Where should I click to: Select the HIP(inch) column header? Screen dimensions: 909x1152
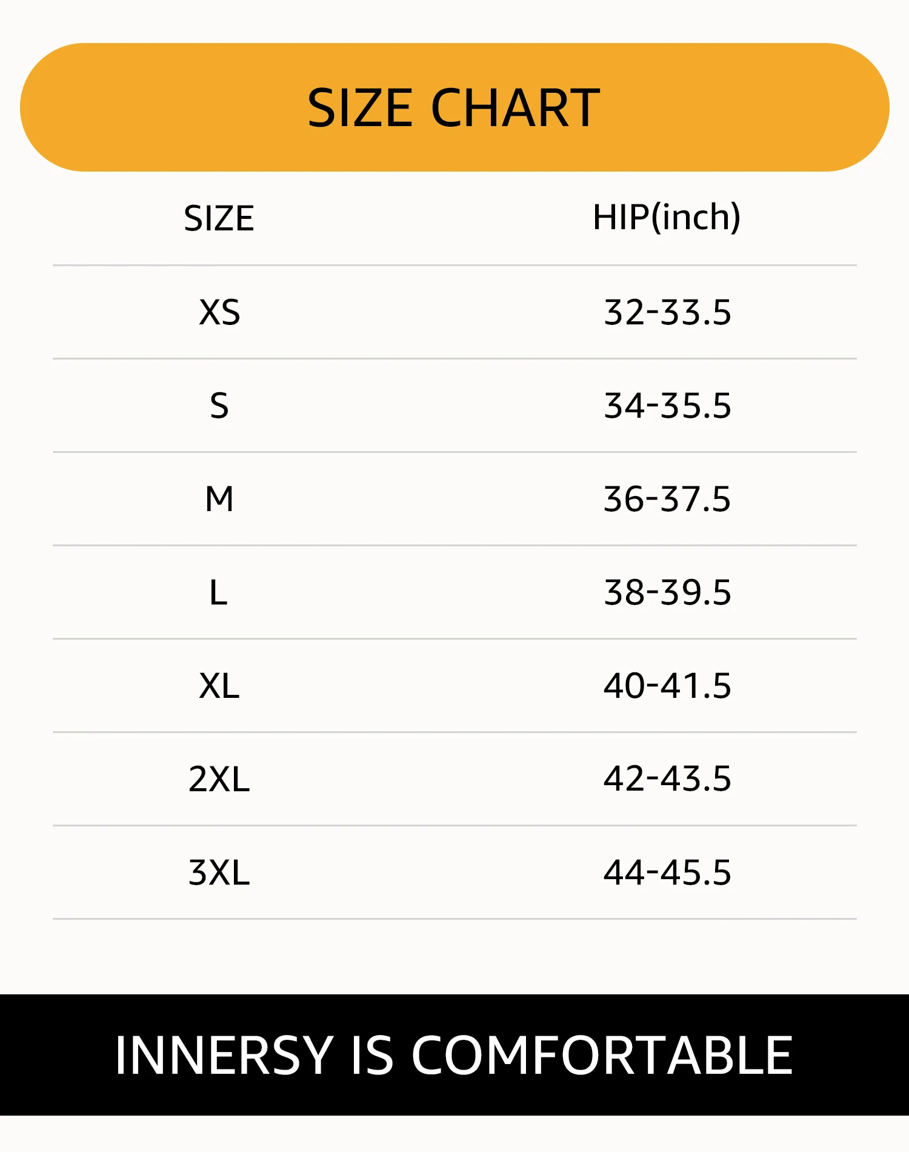(x=667, y=217)
